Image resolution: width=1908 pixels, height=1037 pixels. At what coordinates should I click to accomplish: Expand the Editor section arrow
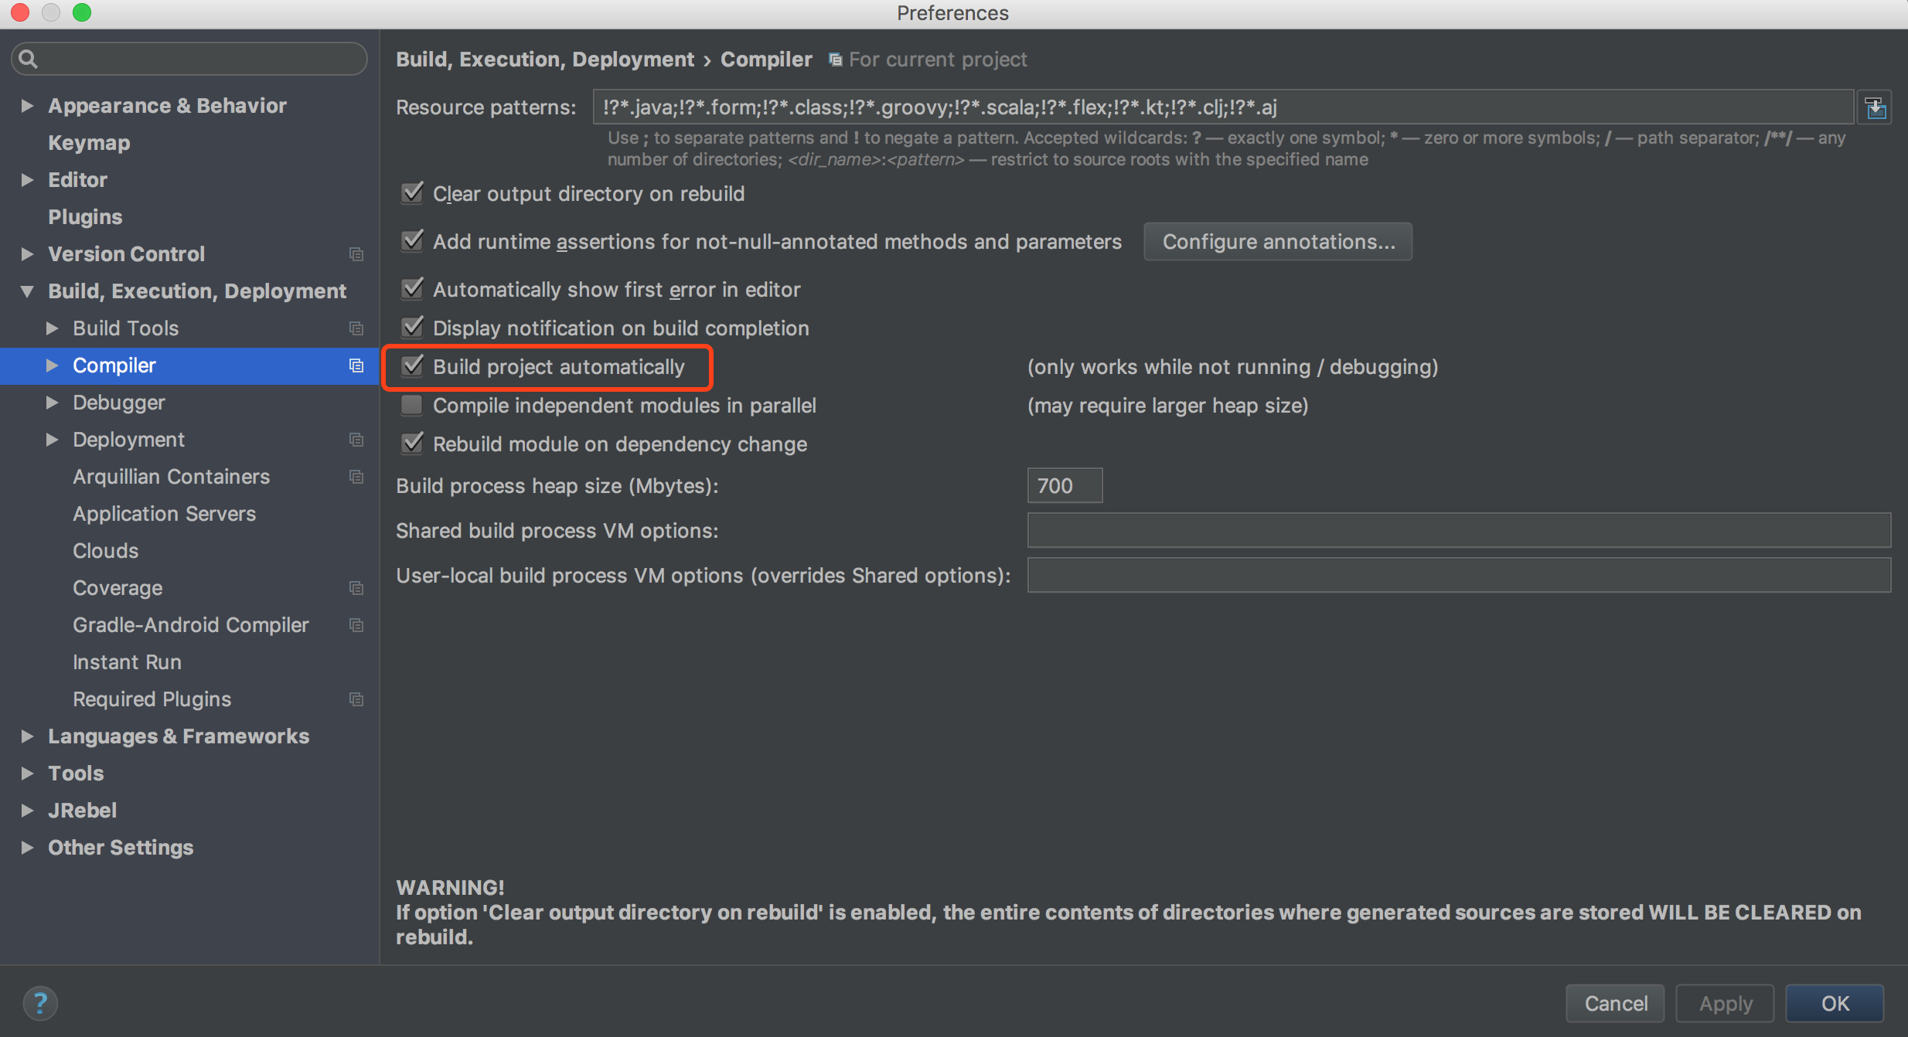tap(27, 179)
